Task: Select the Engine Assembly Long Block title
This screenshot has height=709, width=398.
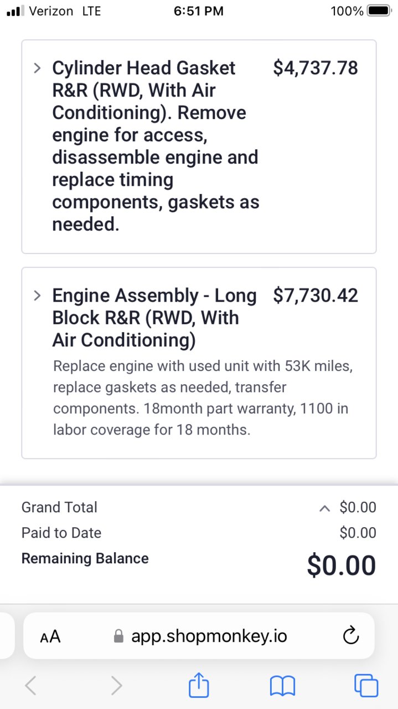Action: pyautogui.click(x=154, y=318)
